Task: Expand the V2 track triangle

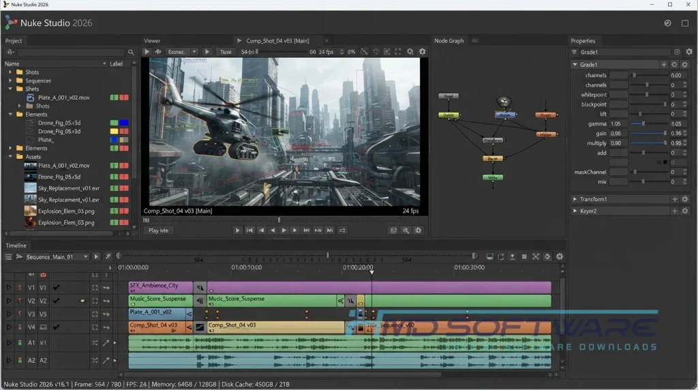Action: pos(8,301)
